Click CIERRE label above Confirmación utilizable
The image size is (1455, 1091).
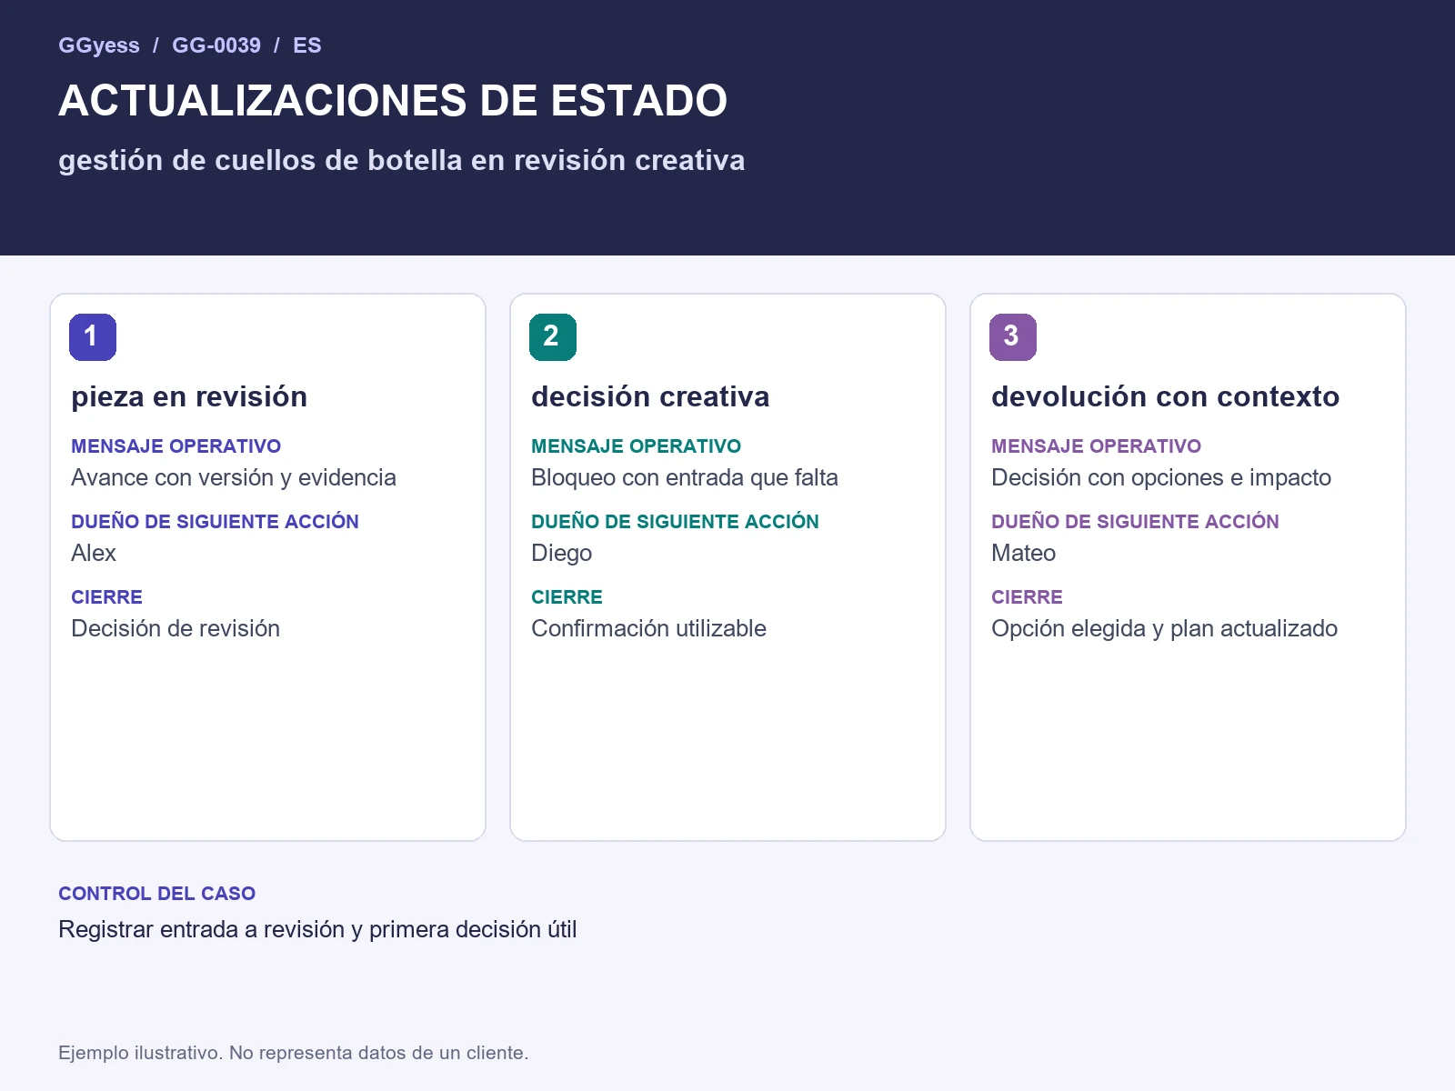567,597
